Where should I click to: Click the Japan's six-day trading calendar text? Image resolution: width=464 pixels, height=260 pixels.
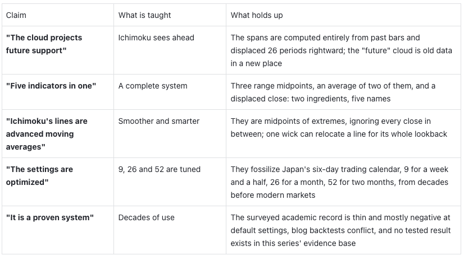coord(339,182)
